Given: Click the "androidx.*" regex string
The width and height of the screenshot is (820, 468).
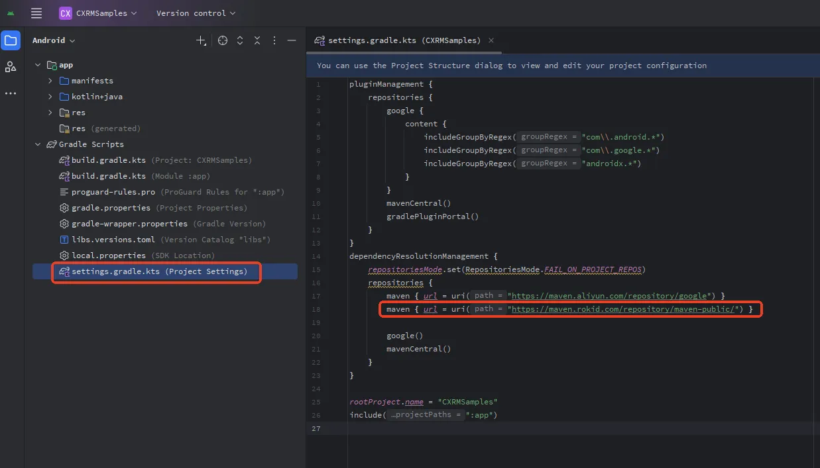Looking at the screenshot, I should pyautogui.click(x=609, y=164).
